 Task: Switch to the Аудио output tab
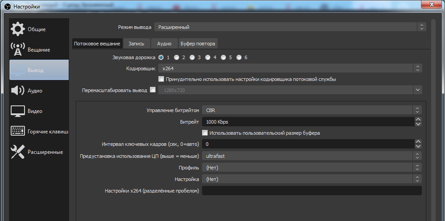pos(165,44)
